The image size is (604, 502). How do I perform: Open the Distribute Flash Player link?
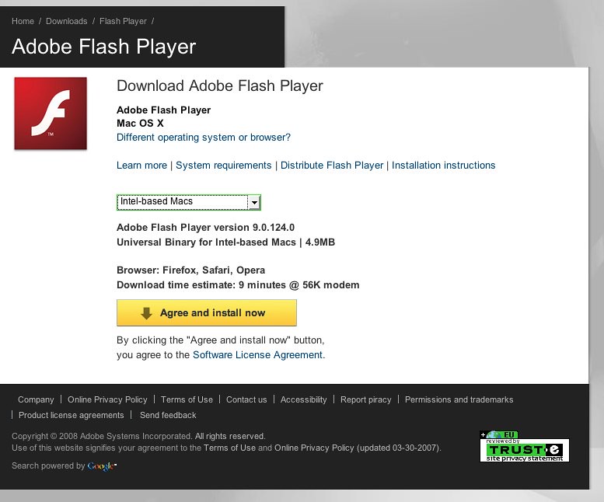(x=332, y=166)
